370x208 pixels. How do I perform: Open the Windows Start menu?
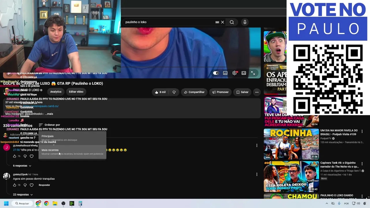coord(6,203)
